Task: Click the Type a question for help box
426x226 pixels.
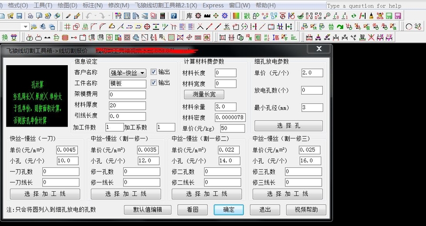Action: point(376,6)
